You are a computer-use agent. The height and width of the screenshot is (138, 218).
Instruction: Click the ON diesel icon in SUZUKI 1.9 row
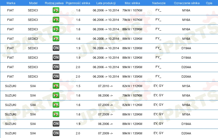click(x=56, y=124)
